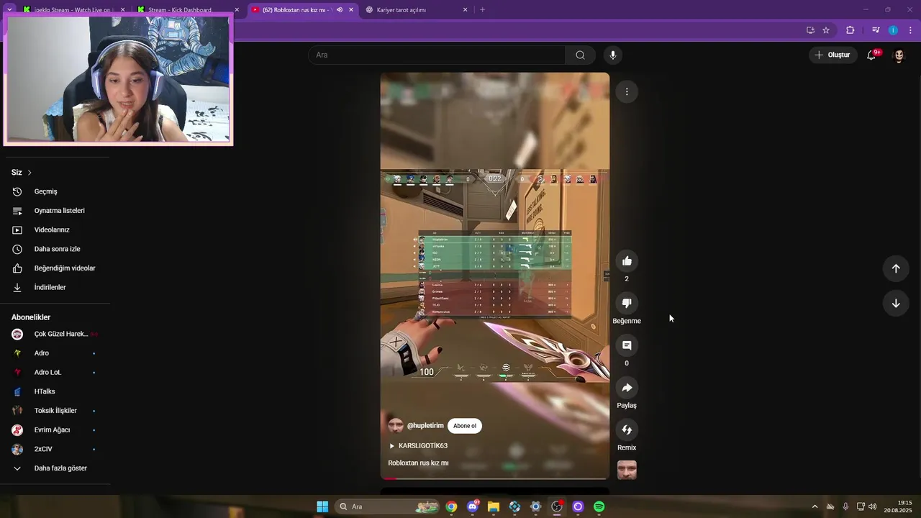Viewport: 921px width, 518px height.
Task: Open Discord from the taskbar
Action: point(473,506)
